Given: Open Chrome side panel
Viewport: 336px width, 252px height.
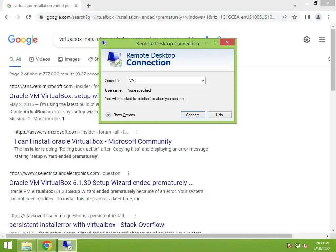Looking at the screenshot, I should click(x=308, y=17).
